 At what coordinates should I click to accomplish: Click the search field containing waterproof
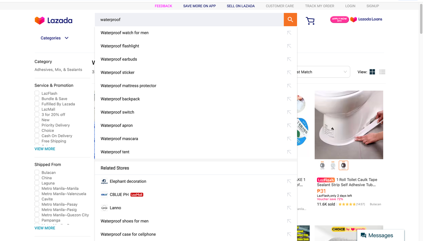pyautogui.click(x=189, y=20)
